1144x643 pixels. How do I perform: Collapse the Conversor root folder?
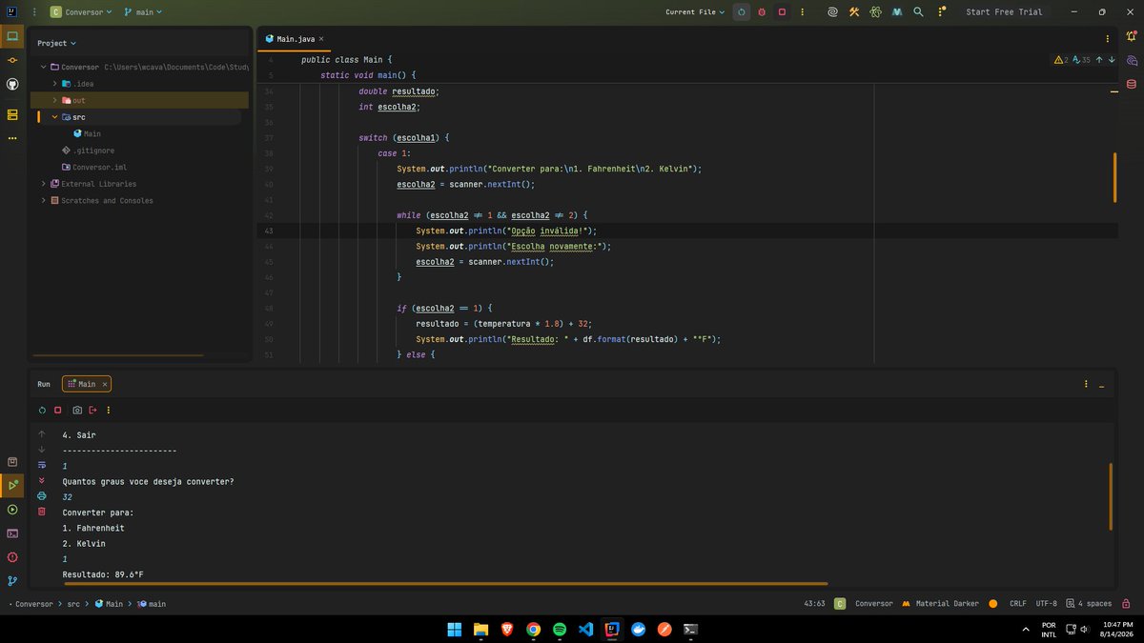pos(44,67)
